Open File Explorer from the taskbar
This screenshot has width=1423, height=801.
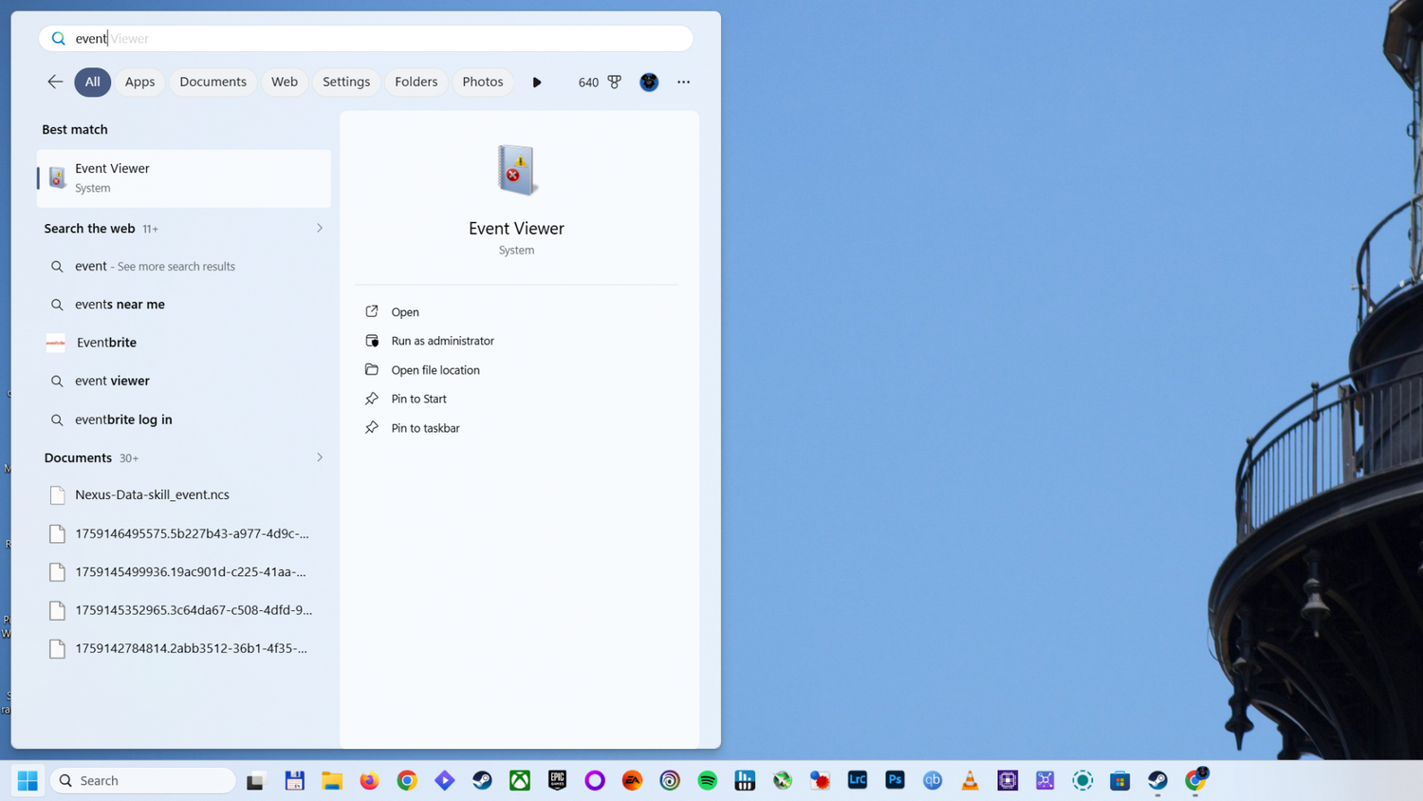pyautogui.click(x=332, y=780)
